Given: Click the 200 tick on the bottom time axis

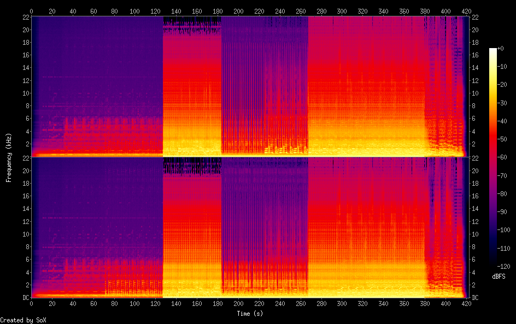Looking at the screenshot, I should point(238,304).
